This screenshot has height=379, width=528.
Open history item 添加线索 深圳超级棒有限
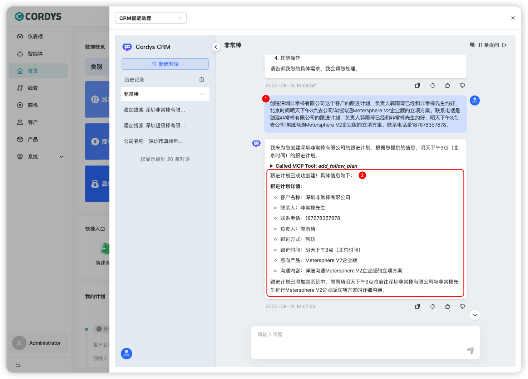click(154, 125)
